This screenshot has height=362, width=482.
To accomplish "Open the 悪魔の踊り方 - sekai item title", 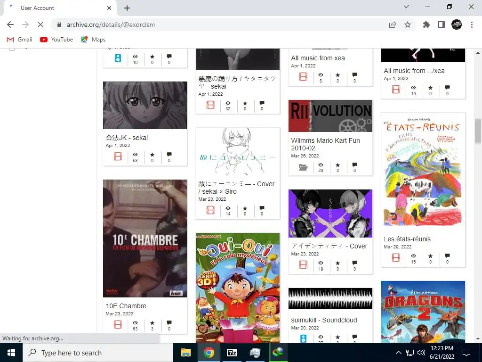I will click(237, 82).
